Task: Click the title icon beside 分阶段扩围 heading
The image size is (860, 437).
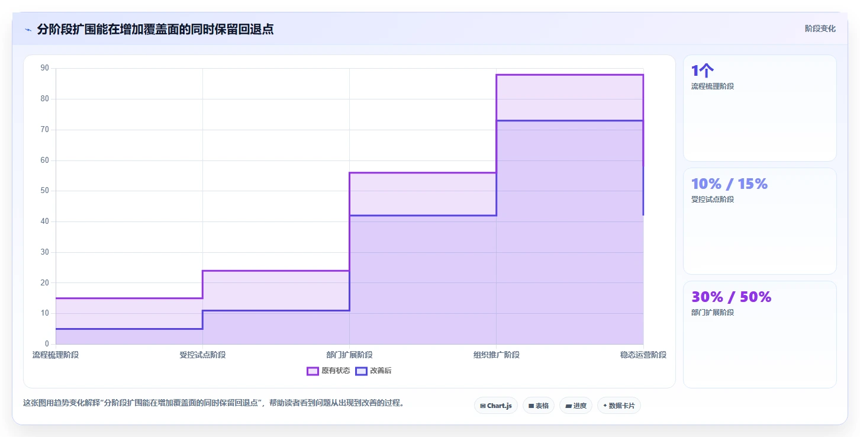Action: (28, 30)
